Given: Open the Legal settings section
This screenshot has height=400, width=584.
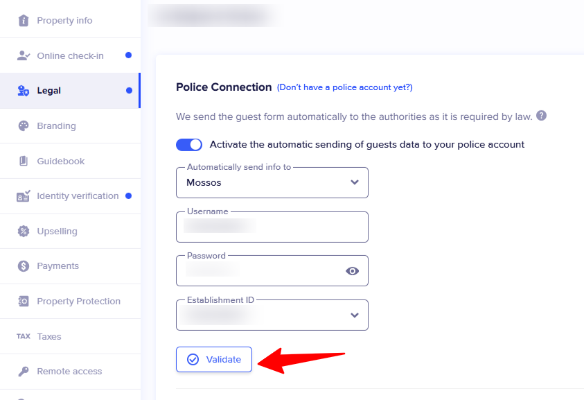Looking at the screenshot, I should tap(70, 91).
